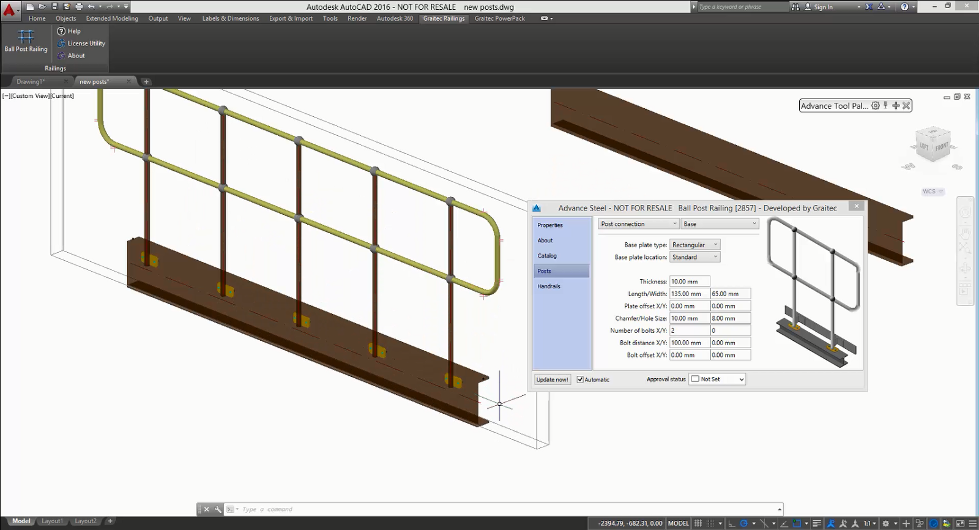This screenshot has width=979, height=530.
Task: Select the Catalog category in dialog
Action: point(561,256)
